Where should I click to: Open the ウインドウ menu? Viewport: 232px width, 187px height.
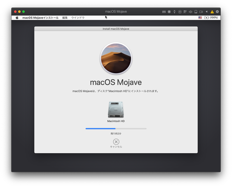coord(77,18)
